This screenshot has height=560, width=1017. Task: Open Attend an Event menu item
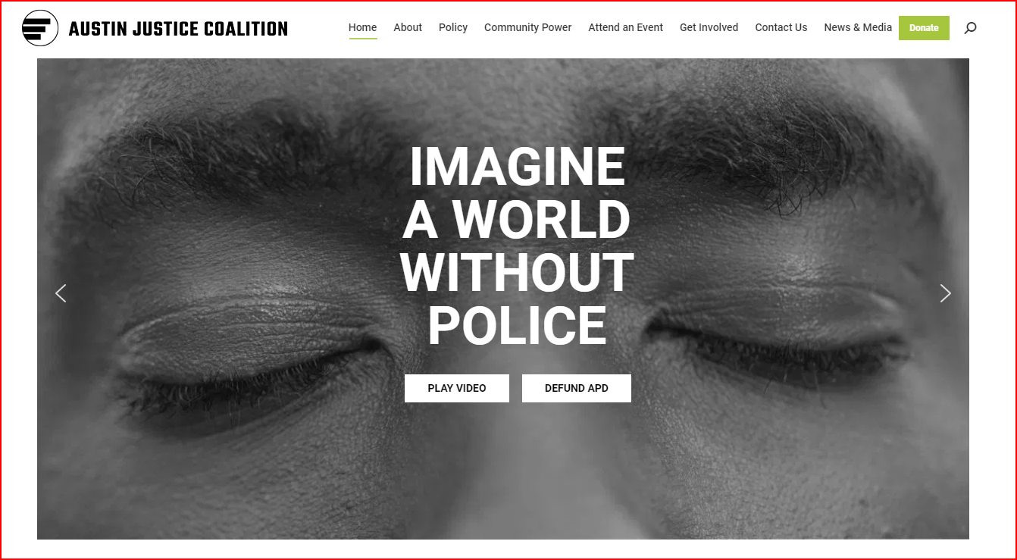tap(626, 27)
